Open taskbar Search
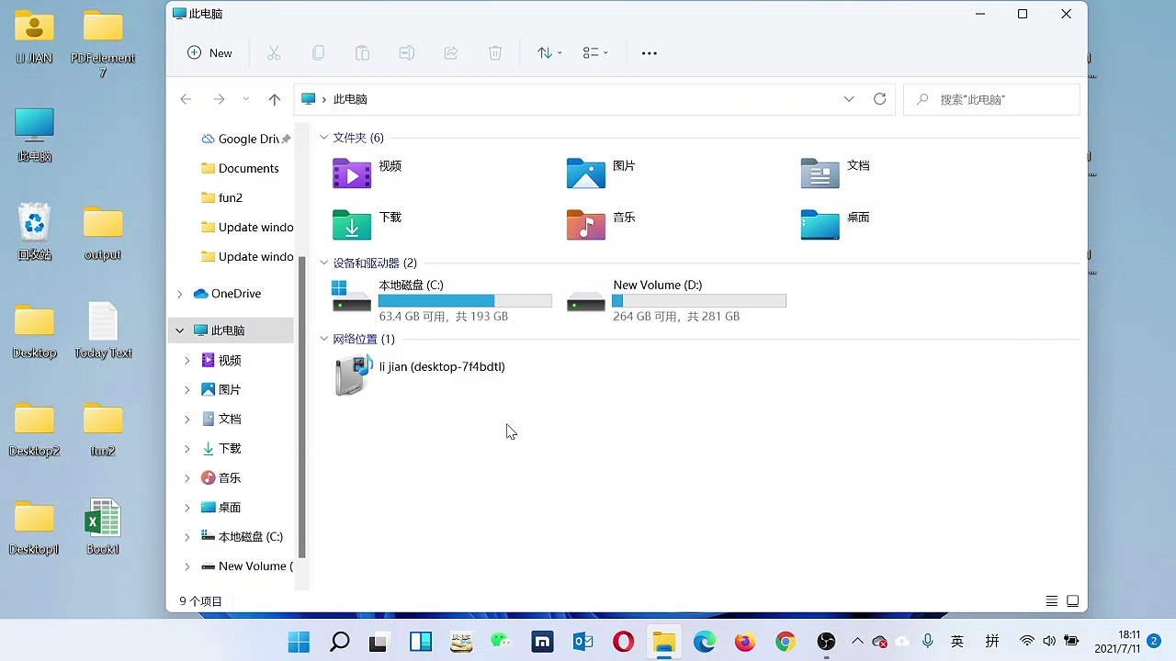This screenshot has height=661, width=1176. [x=339, y=642]
